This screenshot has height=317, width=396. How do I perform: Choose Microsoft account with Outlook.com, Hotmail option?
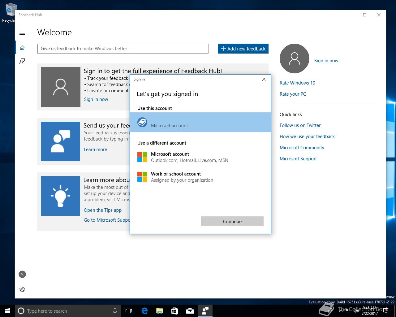tap(200, 157)
